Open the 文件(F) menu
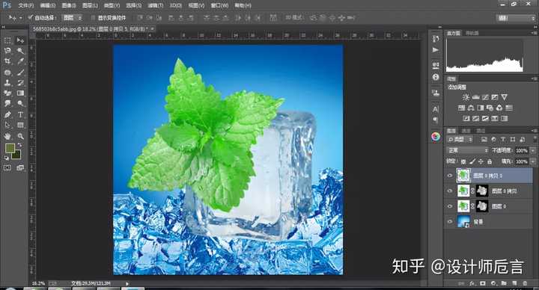This screenshot has width=539, height=290. [x=26, y=5]
